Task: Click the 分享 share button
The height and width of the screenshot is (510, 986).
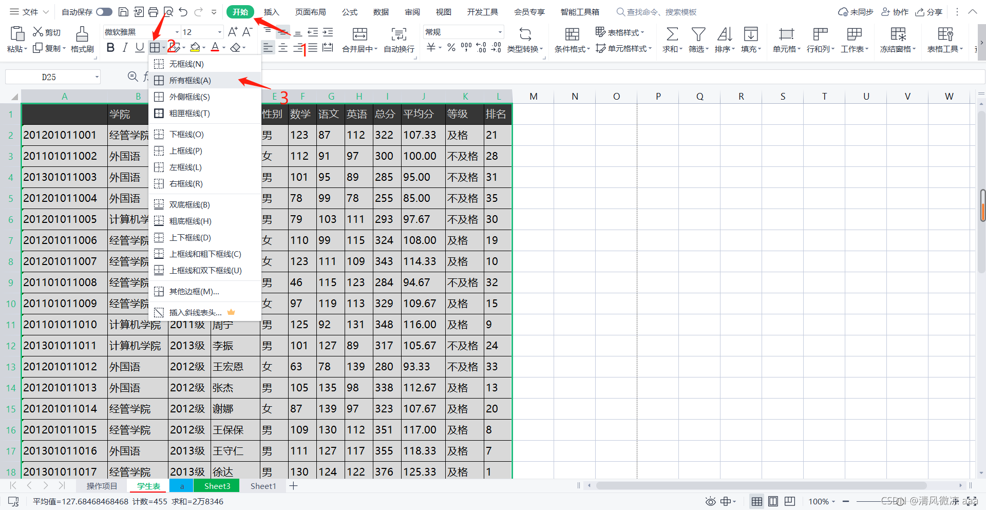Action: (928, 12)
